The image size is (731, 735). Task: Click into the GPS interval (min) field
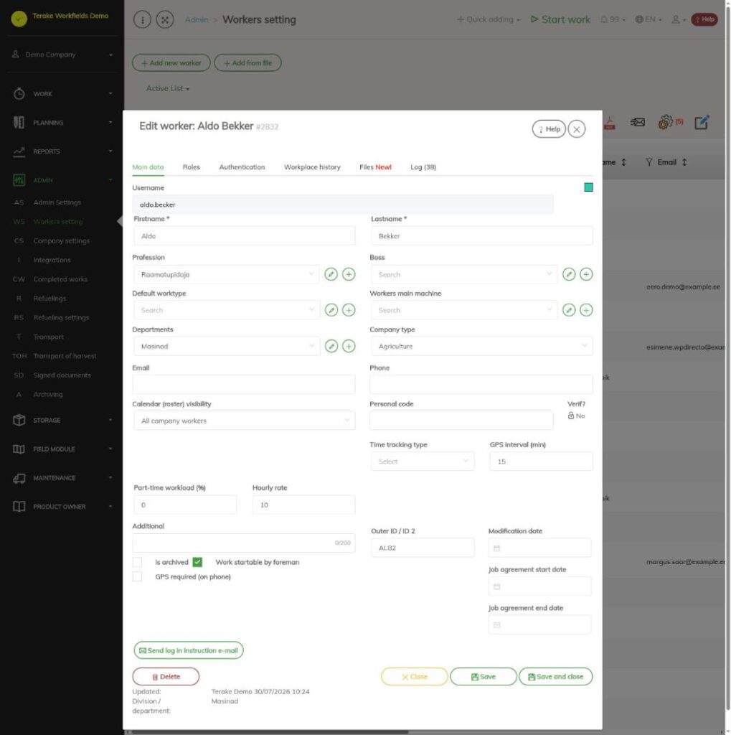(541, 462)
